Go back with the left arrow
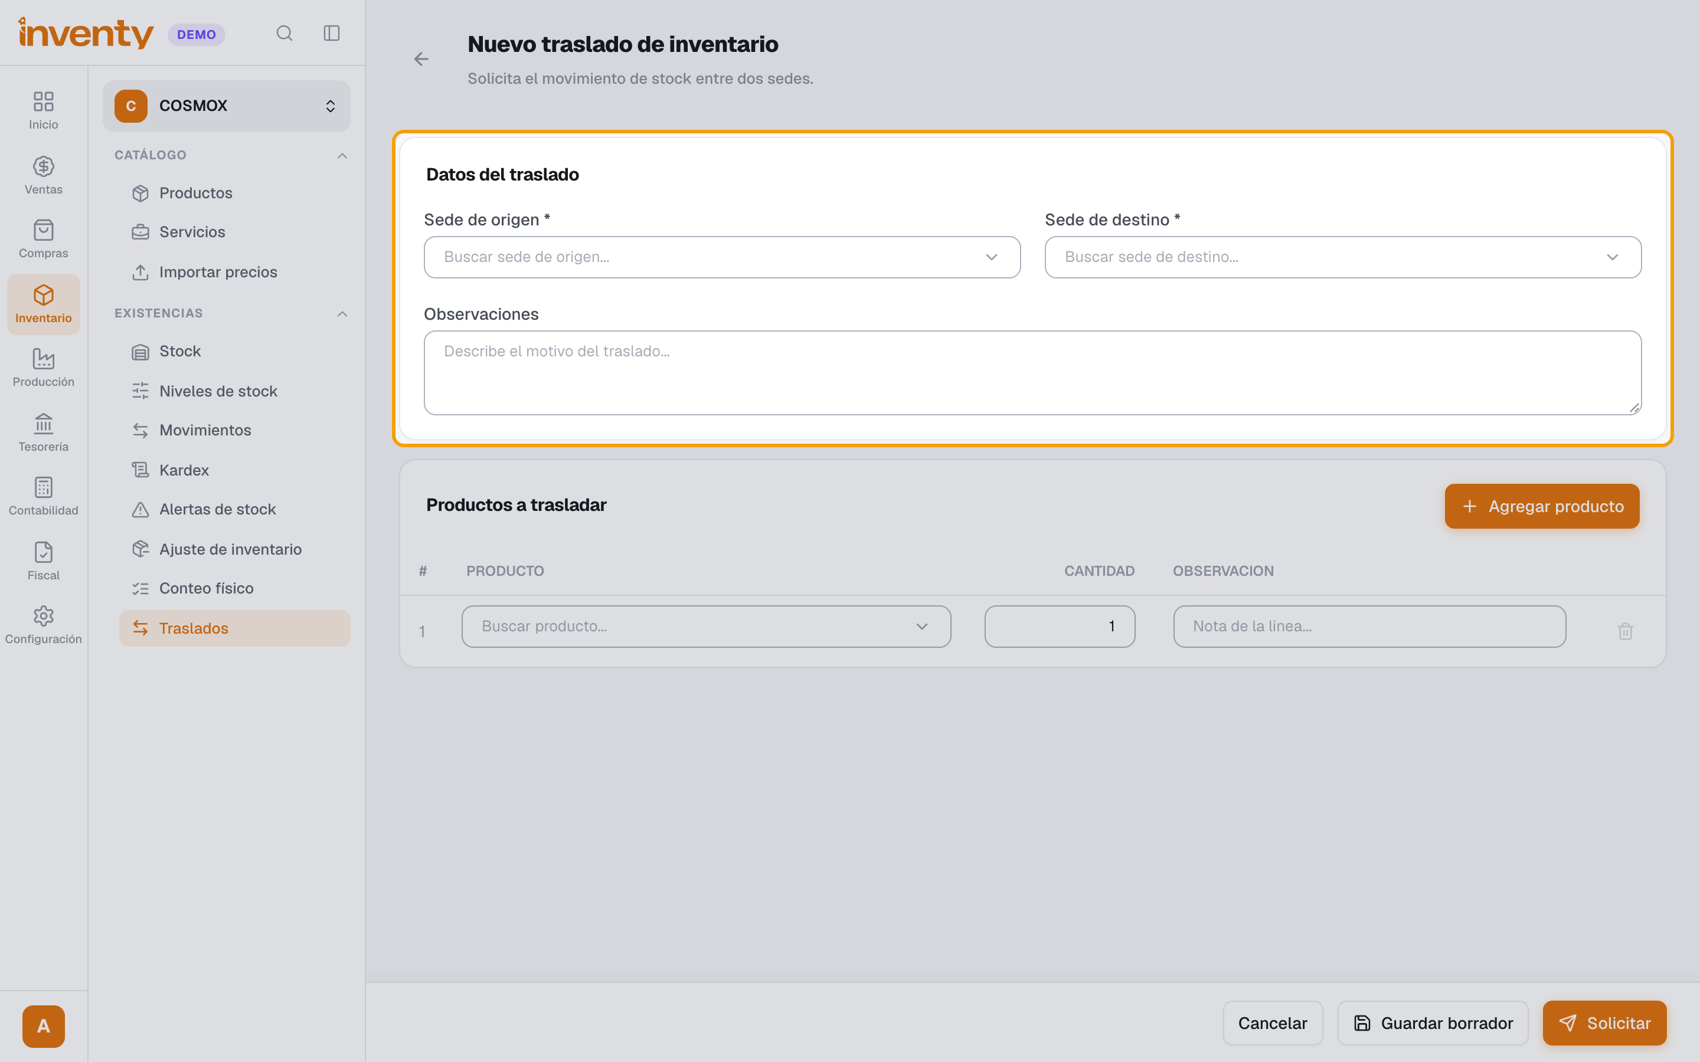The image size is (1700, 1062). pyautogui.click(x=421, y=59)
